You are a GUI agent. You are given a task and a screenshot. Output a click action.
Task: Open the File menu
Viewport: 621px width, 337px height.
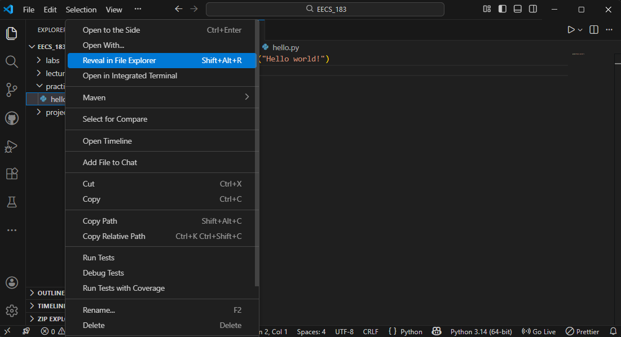tap(29, 10)
